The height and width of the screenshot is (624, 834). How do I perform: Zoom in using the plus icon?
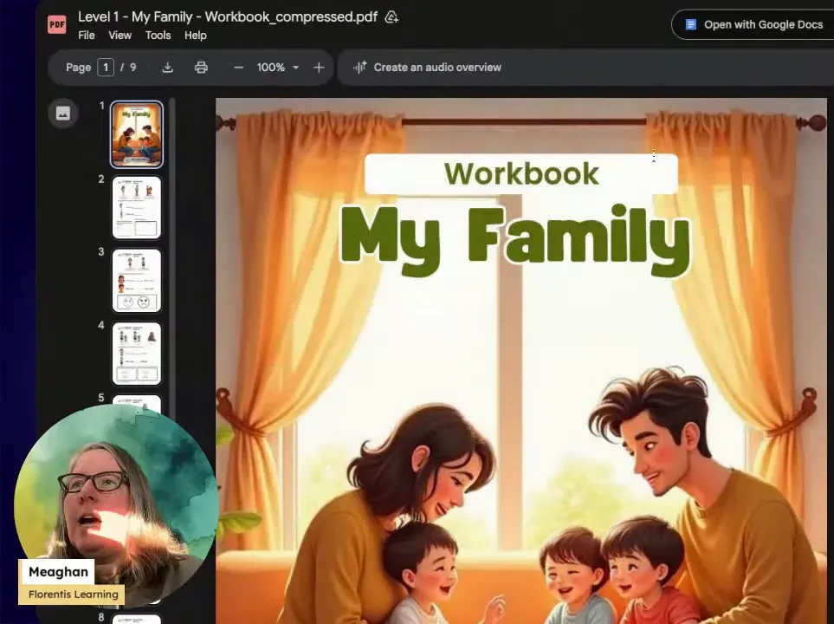tap(319, 67)
